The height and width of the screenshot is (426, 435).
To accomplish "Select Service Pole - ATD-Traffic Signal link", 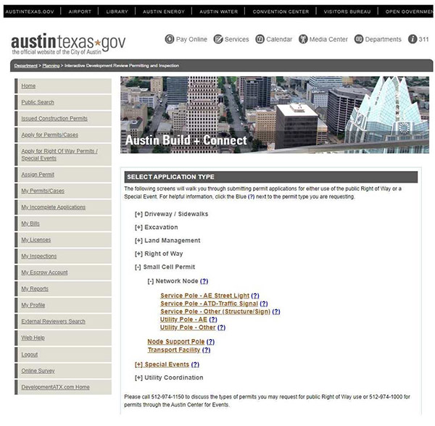I will (x=210, y=304).
